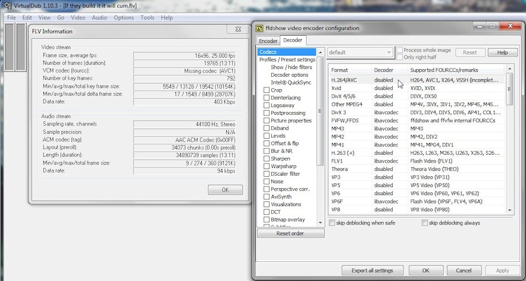
Task: Open the Tools menu
Action: point(147,17)
